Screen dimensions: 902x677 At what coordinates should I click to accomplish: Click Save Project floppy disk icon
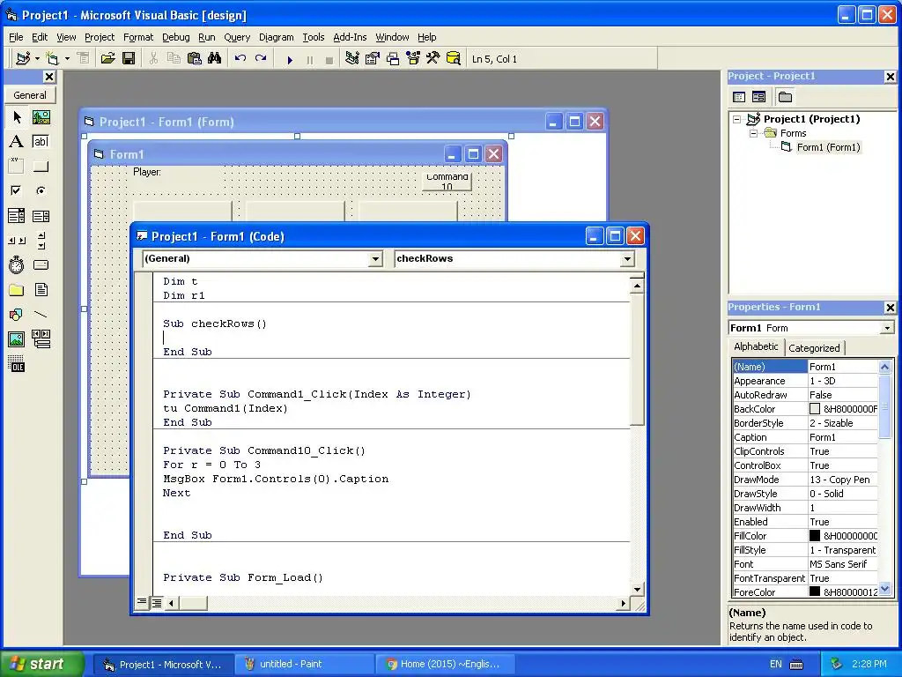coord(129,59)
